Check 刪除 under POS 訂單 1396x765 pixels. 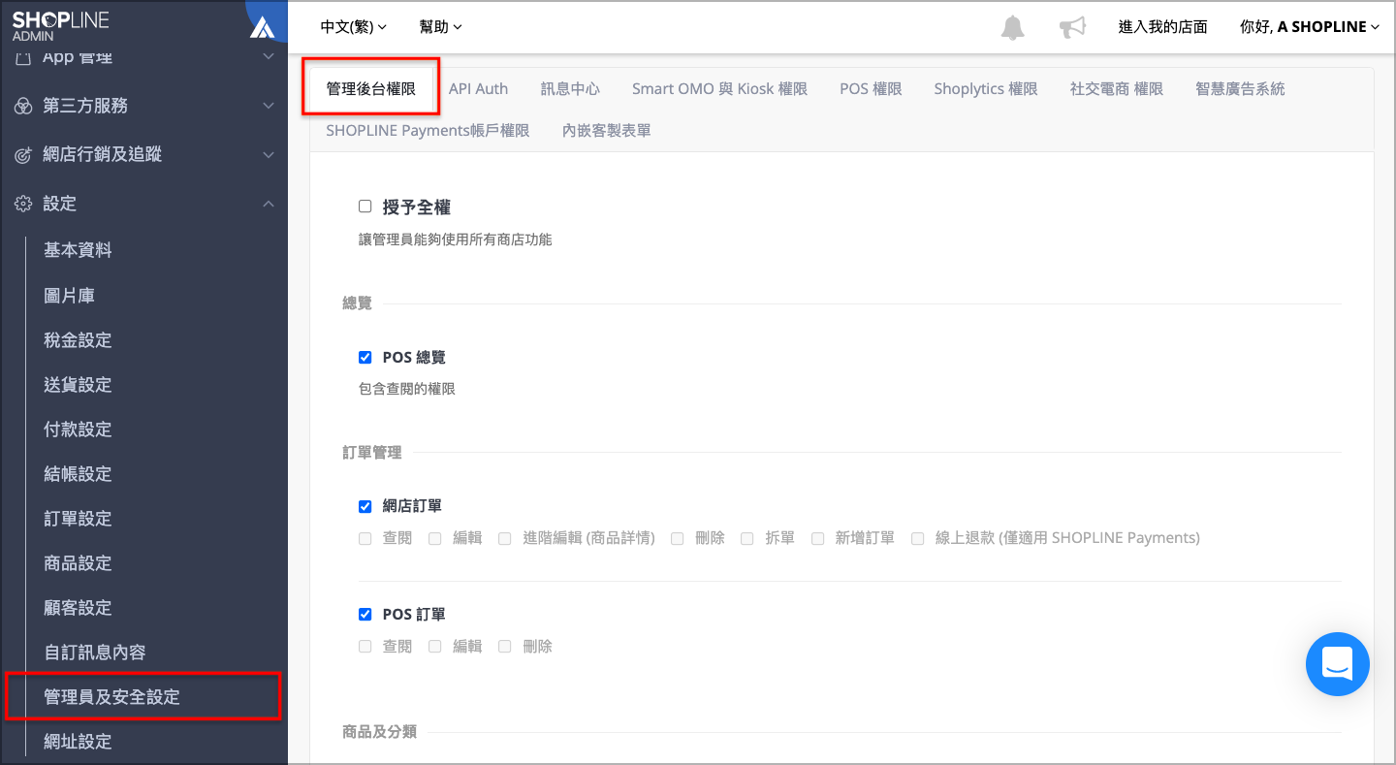[505, 646]
